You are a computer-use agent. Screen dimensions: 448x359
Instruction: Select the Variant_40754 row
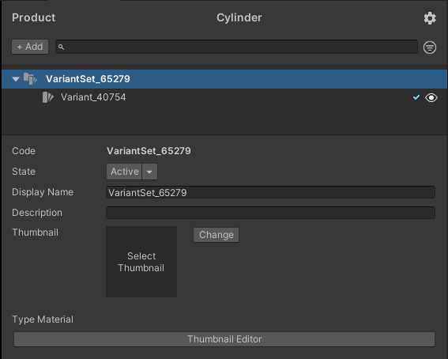224,97
